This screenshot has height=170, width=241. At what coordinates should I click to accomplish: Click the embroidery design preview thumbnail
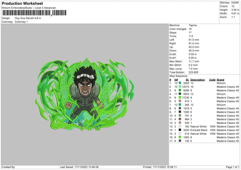tap(85, 94)
